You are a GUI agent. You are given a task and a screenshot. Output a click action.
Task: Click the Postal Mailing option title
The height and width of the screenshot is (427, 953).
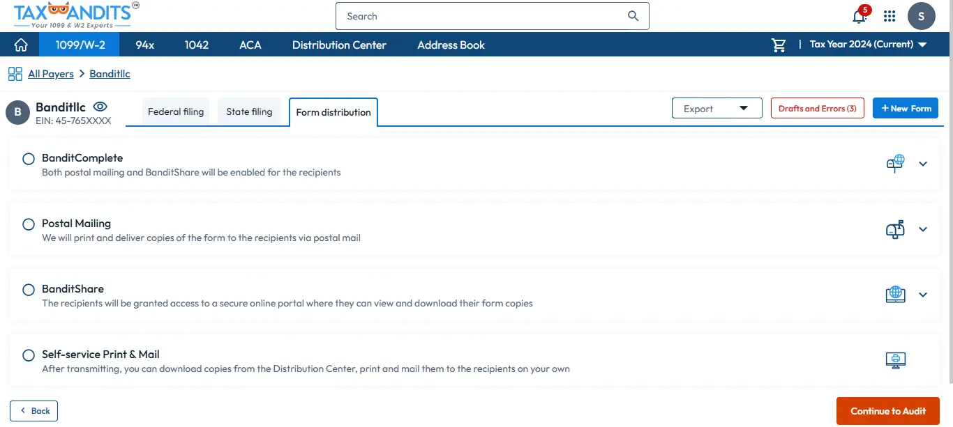pyautogui.click(x=76, y=224)
